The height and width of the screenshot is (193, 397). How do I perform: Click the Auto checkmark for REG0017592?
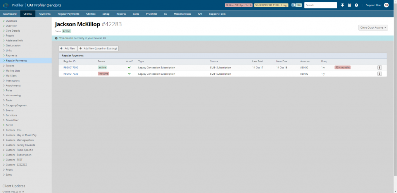129,67
